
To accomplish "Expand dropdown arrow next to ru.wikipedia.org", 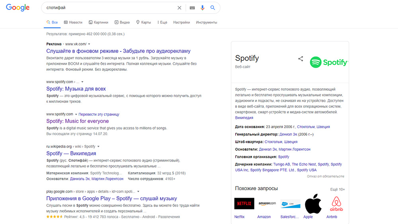I will (x=98, y=146).
